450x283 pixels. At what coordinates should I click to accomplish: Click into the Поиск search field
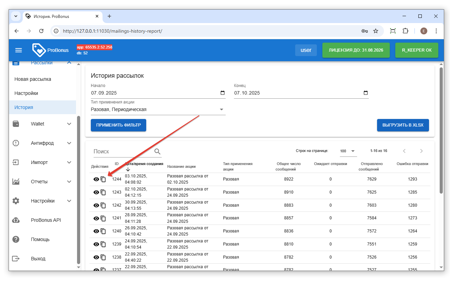point(122,151)
